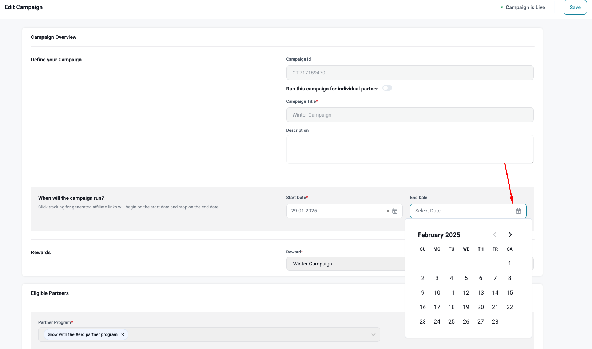Expand the Partner Program dropdown
The image size is (592, 349).
coord(373,334)
